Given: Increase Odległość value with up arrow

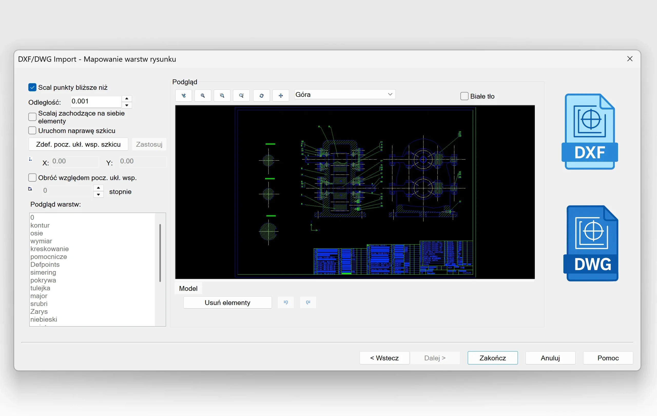Looking at the screenshot, I should point(127,99).
